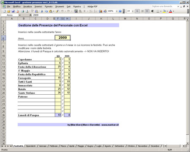Click the Lunedì di Pasqua day cell 13
Viewport: 190px width, 152px height.
tap(58, 115)
